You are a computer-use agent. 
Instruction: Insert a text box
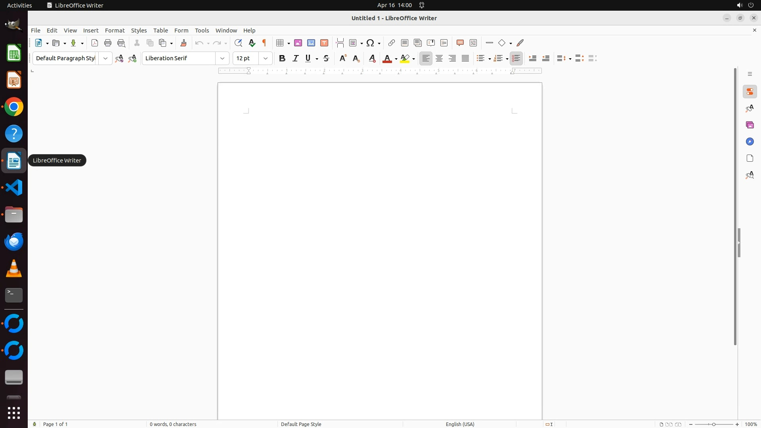324,43
